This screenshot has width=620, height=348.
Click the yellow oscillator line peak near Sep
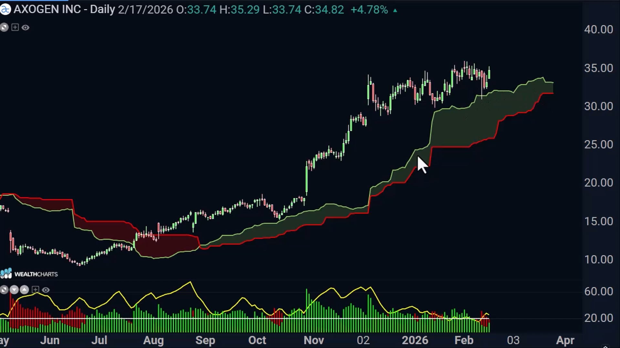click(x=190, y=283)
